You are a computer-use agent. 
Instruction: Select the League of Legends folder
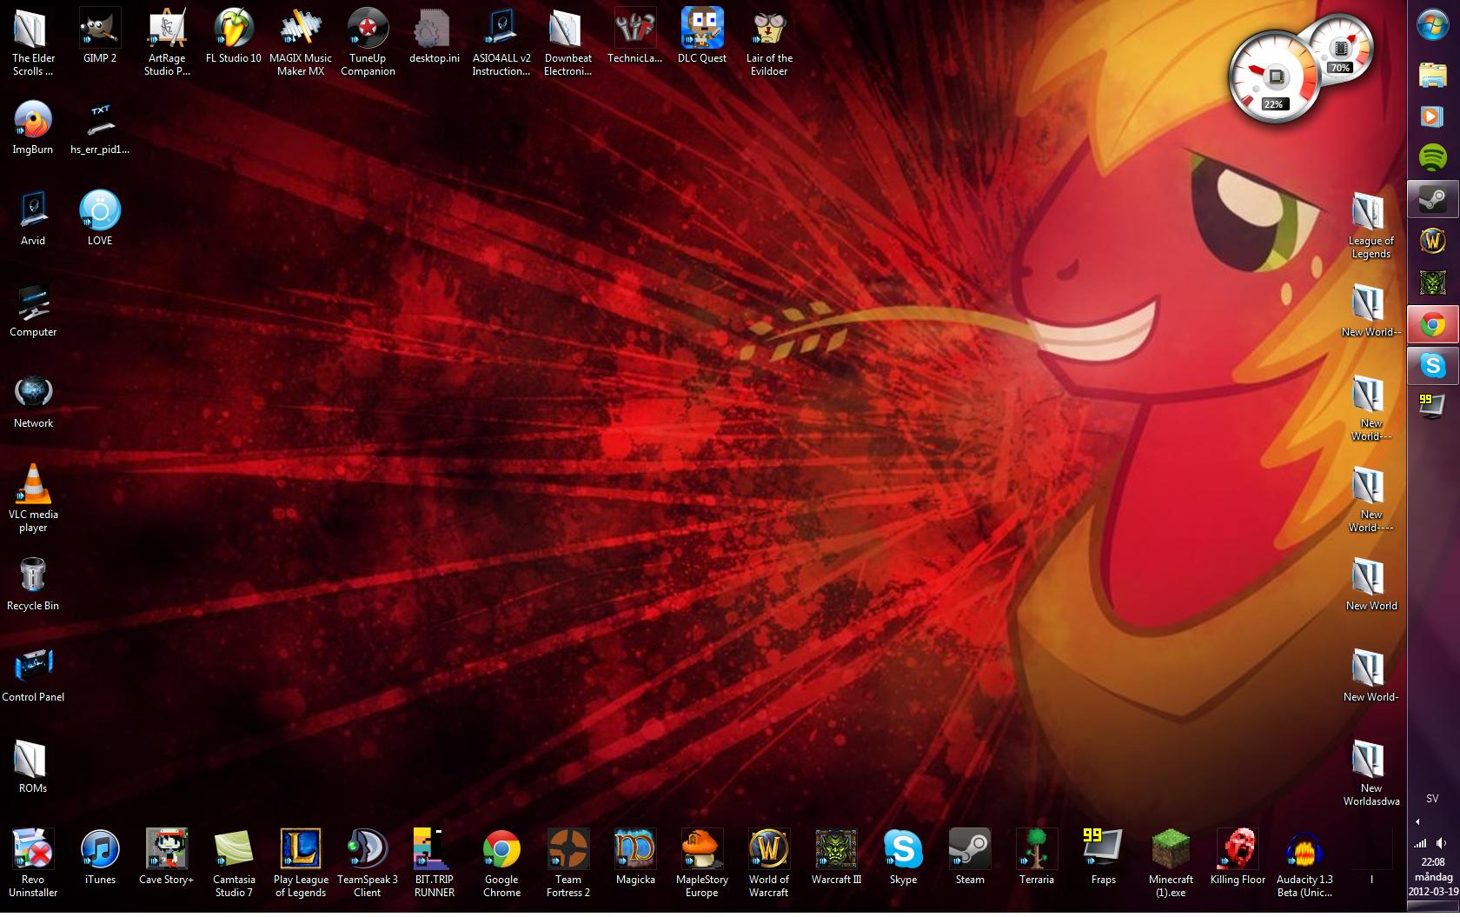(1371, 226)
